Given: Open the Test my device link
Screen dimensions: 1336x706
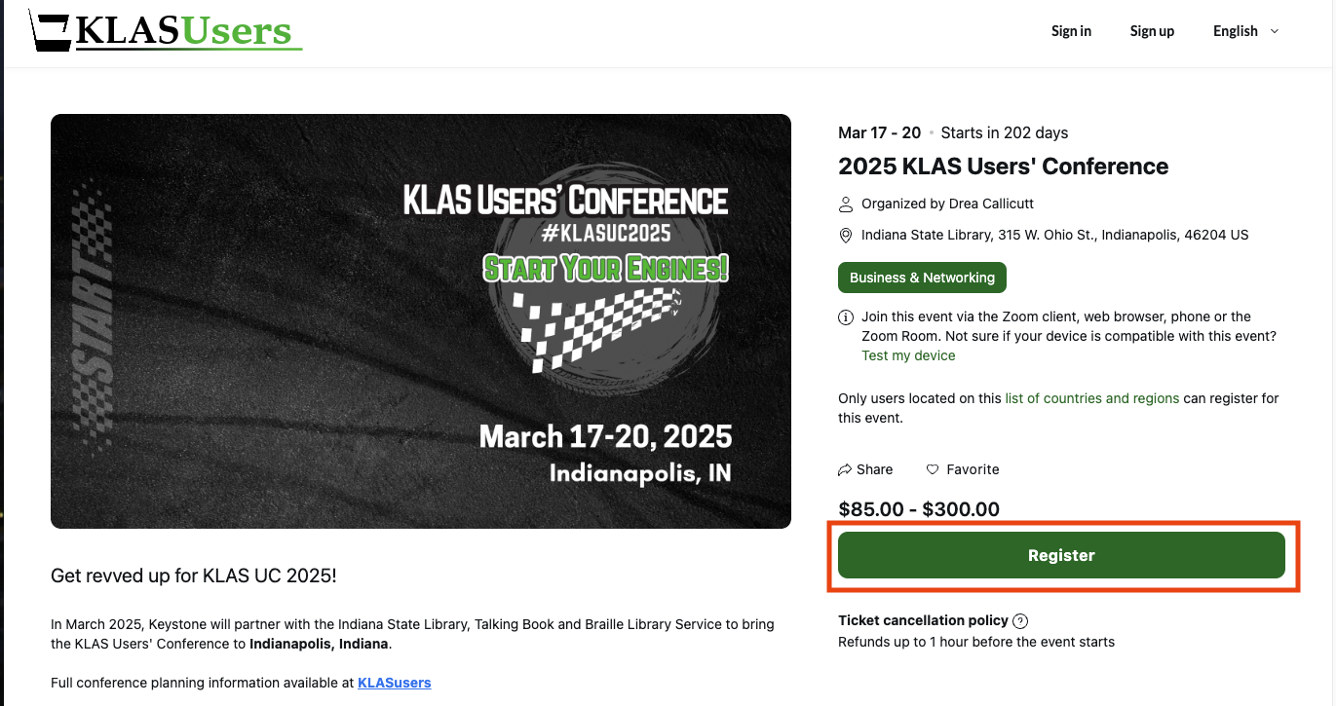Looking at the screenshot, I should 908,355.
